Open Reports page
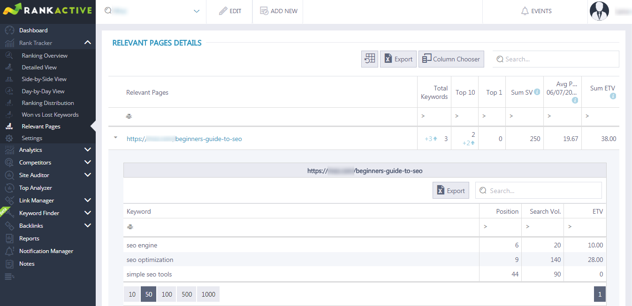Image resolution: width=632 pixels, height=306 pixels. coord(29,239)
